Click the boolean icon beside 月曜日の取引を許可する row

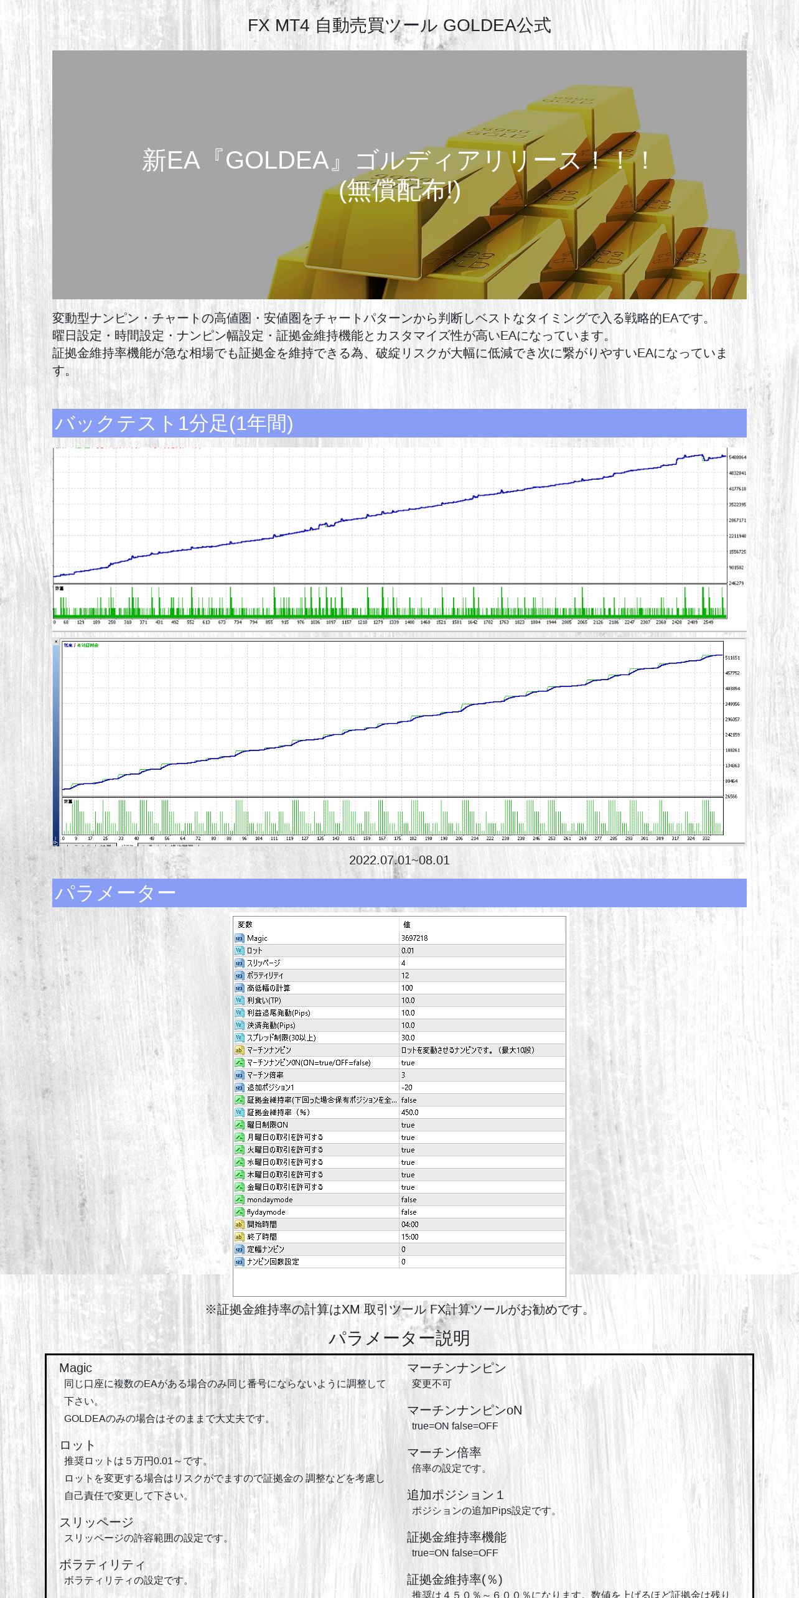pos(239,1138)
